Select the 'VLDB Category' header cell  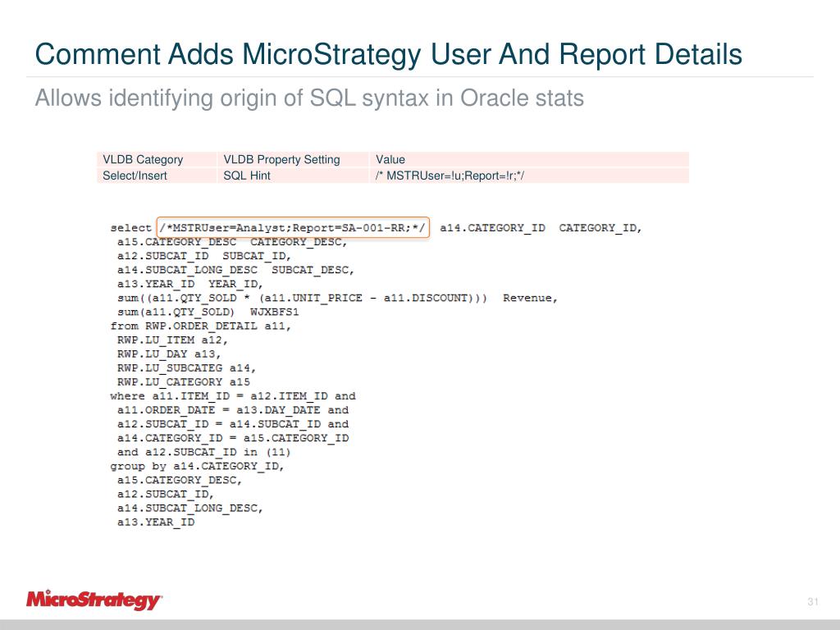(x=157, y=160)
